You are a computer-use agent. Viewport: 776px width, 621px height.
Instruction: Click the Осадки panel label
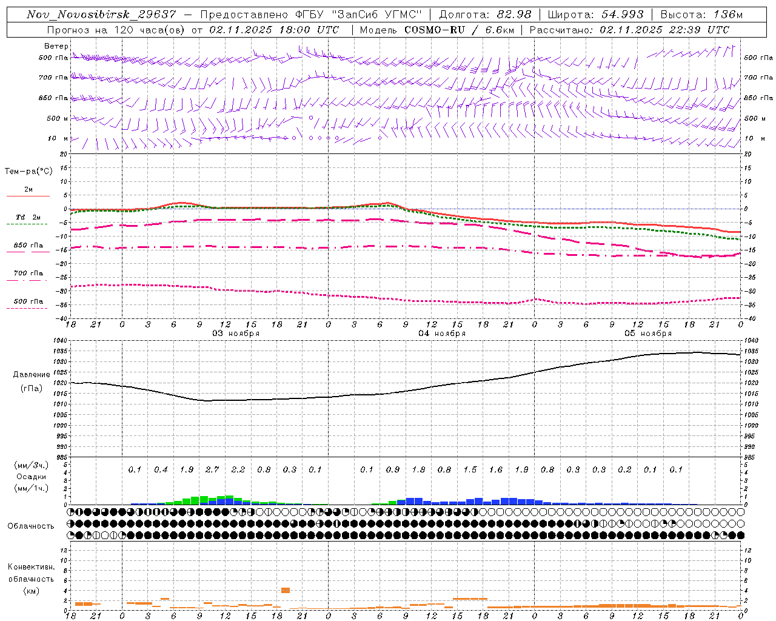pos(32,477)
